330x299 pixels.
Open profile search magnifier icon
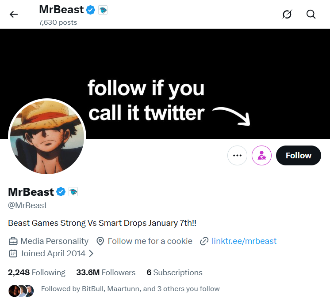(x=311, y=15)
